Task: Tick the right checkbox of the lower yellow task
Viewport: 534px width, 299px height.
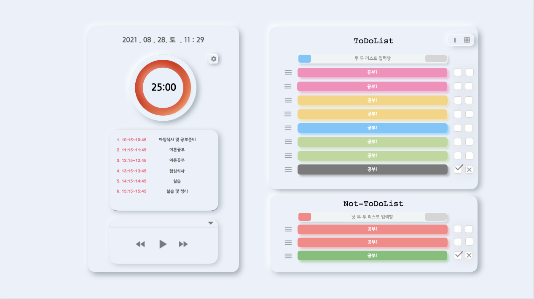Action: 469,114
